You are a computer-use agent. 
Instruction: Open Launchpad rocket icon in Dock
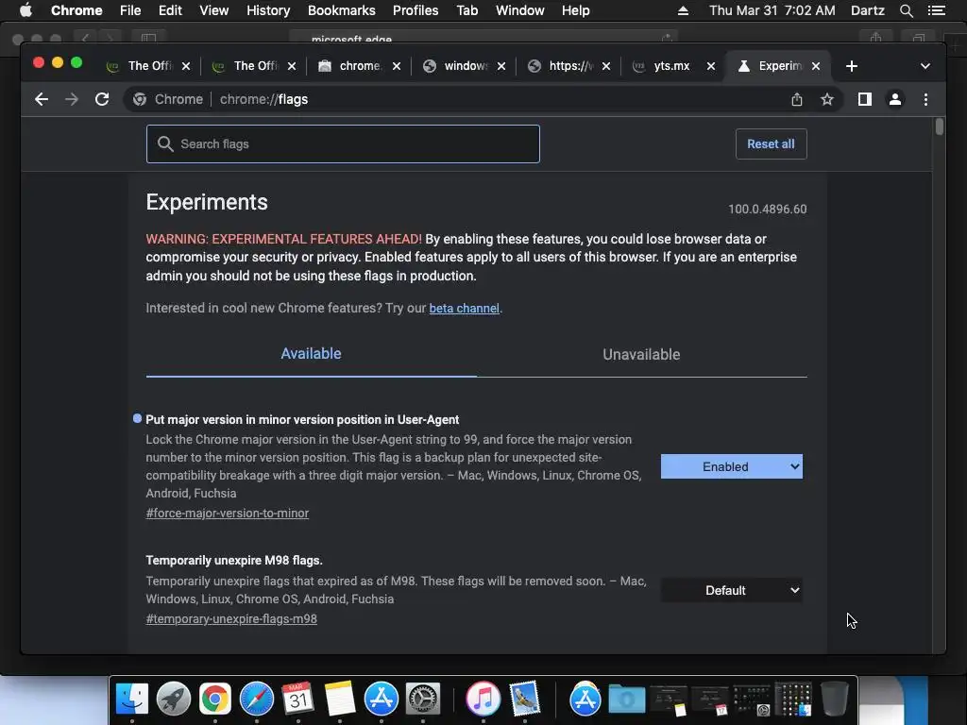tap(174, 699)
